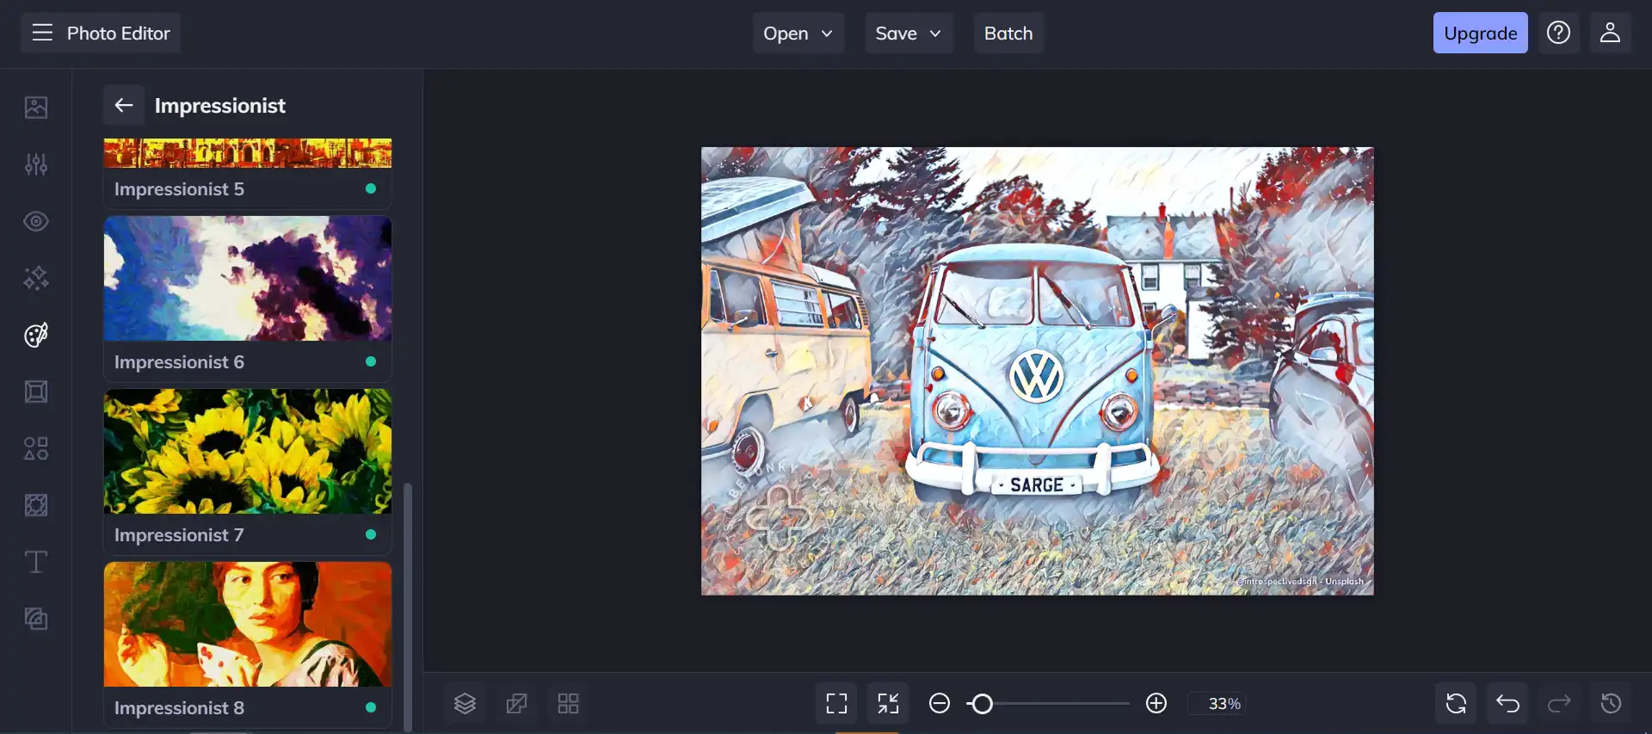This screenshot has width=1652, height=734.
Task: Open the Effects sparkle tool
Action: coord(36,278)
